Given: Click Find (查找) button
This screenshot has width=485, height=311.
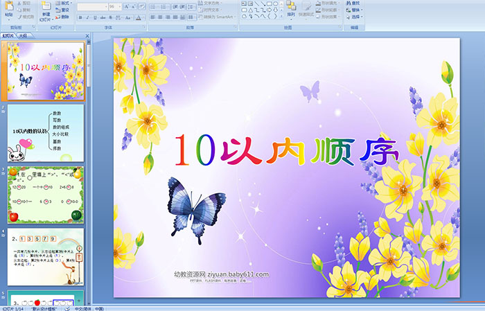Looking at the screenshot, I should tap(353, 3).
